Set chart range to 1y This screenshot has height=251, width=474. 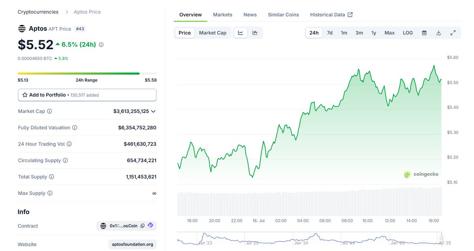click(x=374, y=33)
